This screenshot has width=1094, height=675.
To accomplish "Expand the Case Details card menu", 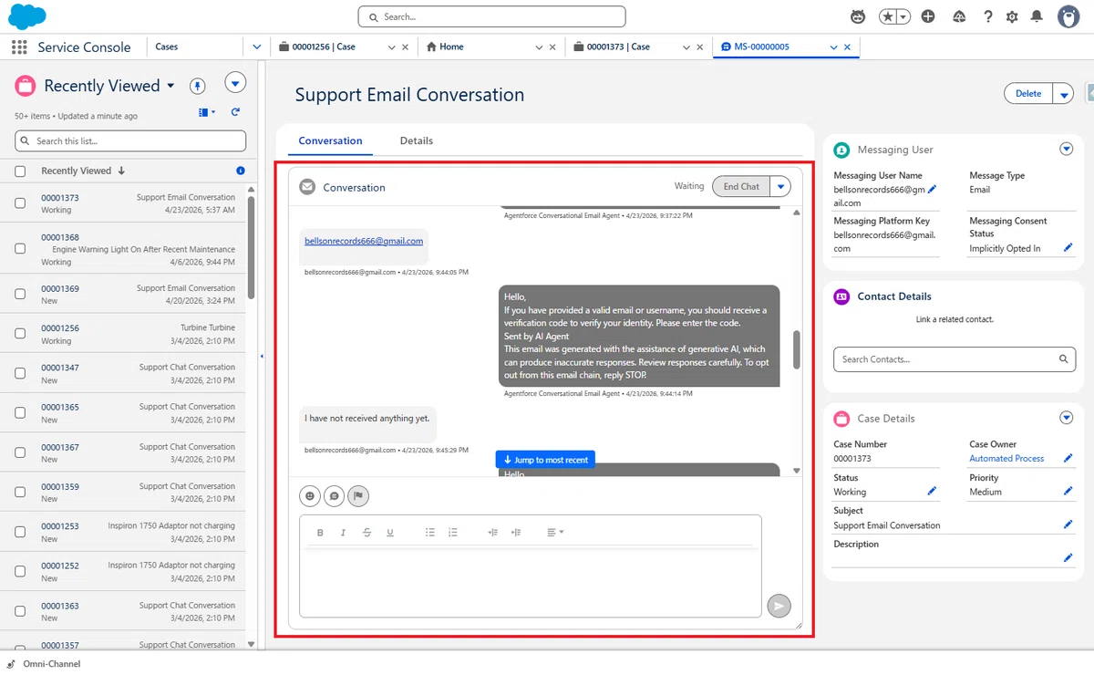I will pos(1066,418).
